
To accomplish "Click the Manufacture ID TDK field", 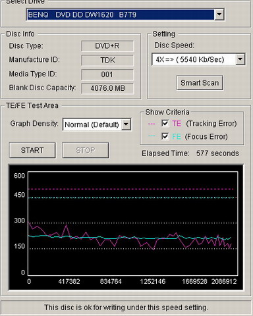I will [x=107, y=60].
